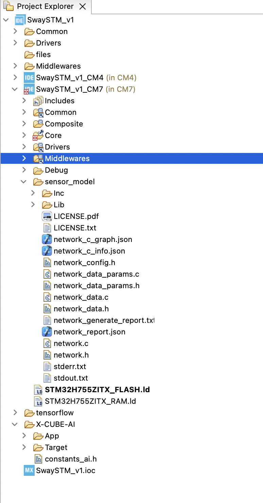
Task: Collapse the SwaySTM_v1_CM7 project node
Action: (15, 89)
